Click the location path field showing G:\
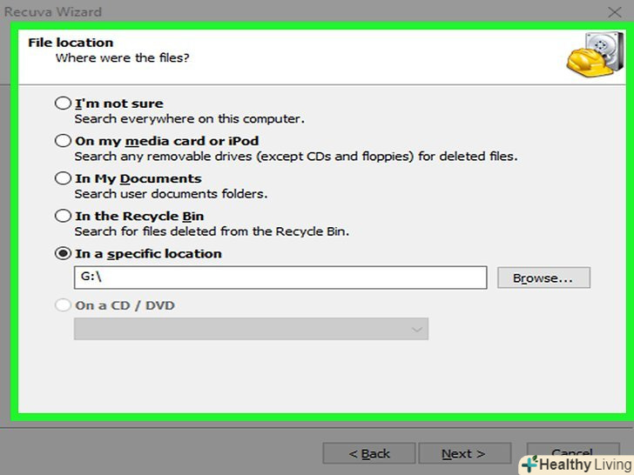The width and height of the screenshot is (634, 475). [x=280, y=278]
